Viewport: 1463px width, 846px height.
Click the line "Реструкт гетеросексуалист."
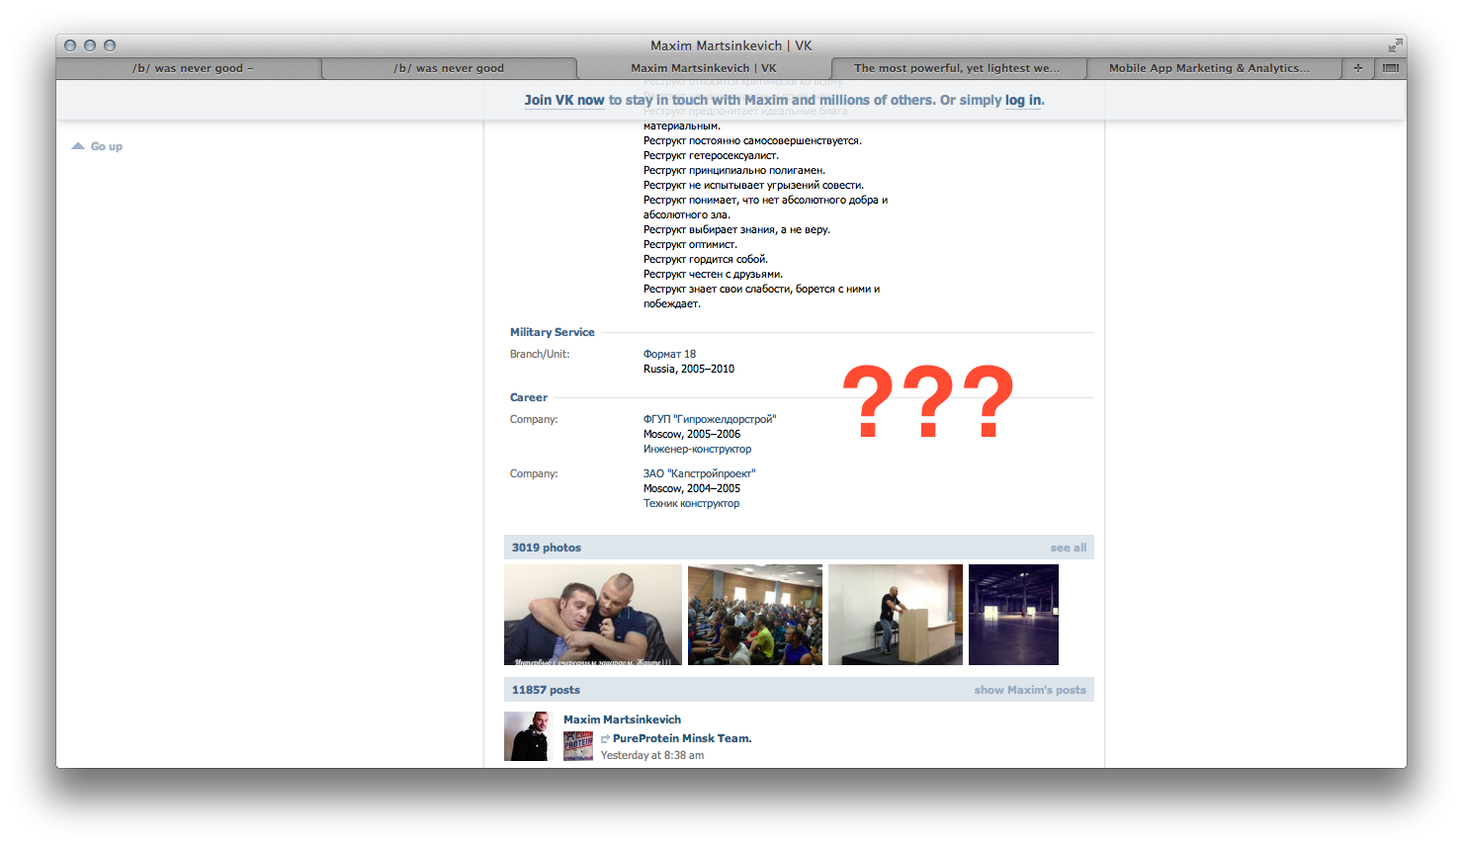[x=711, y=155]
